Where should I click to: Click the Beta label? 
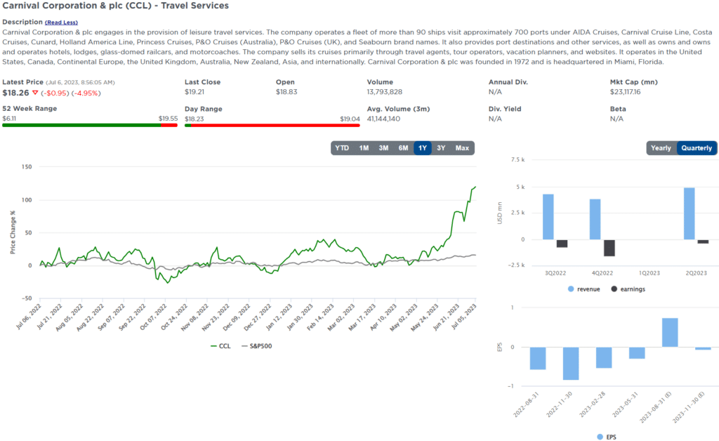[x=618, y=109]
